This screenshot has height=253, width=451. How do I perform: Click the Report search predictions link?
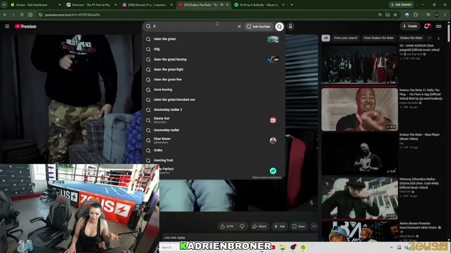pos(267,177)
